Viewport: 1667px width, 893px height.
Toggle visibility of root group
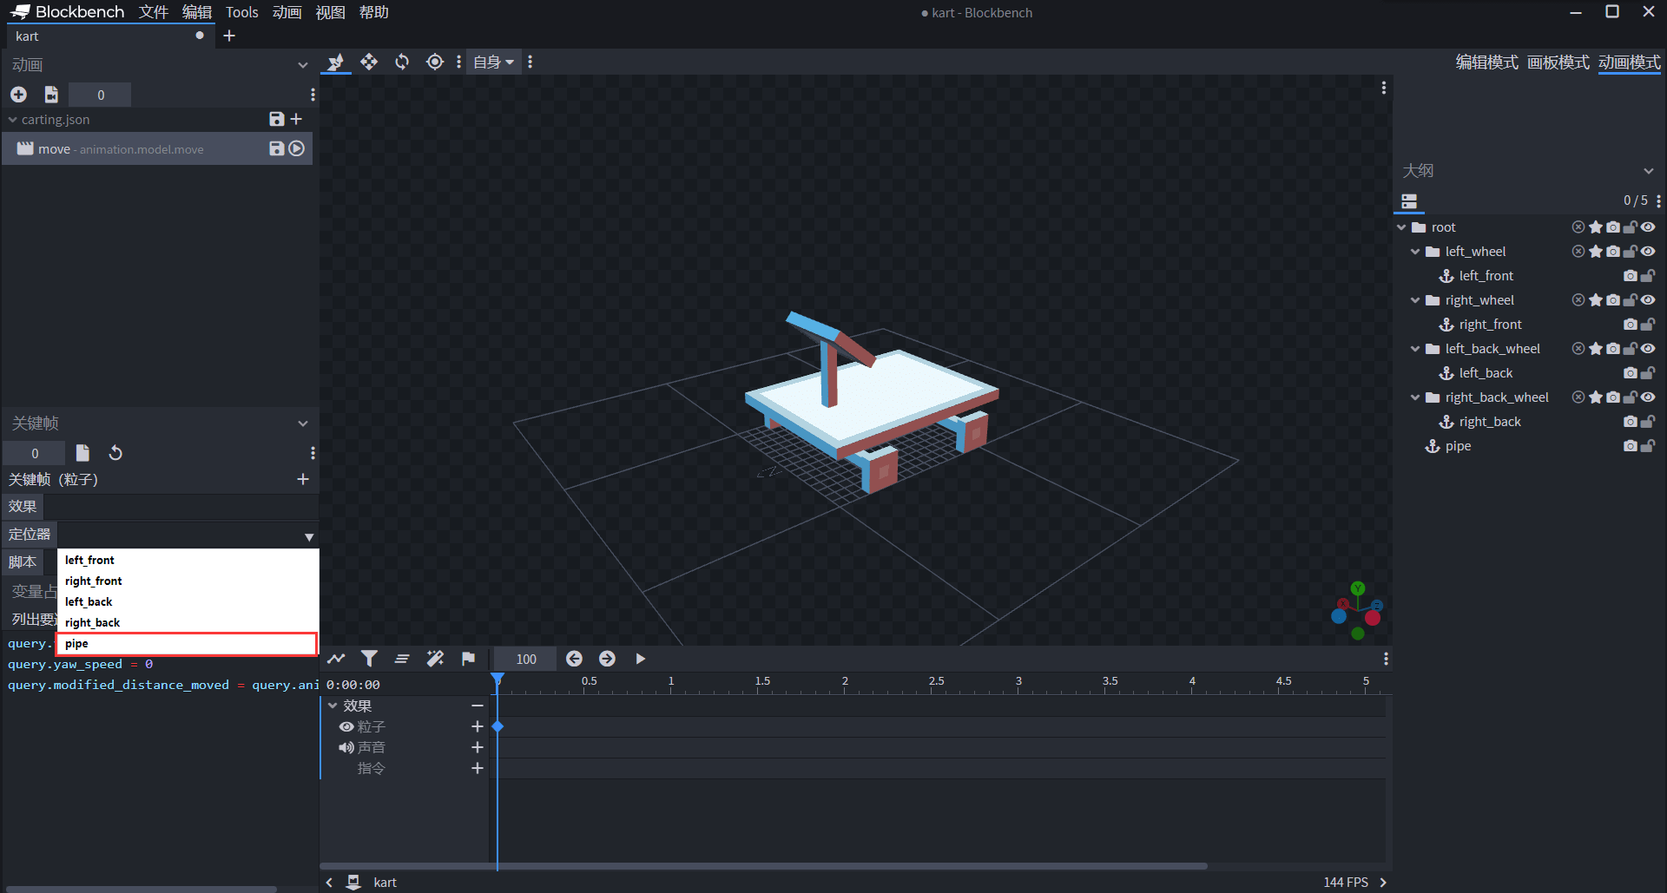pos(1648,227)
